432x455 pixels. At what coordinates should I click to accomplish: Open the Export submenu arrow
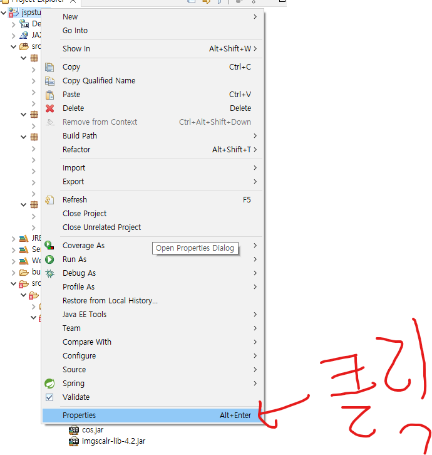point(255,181)
